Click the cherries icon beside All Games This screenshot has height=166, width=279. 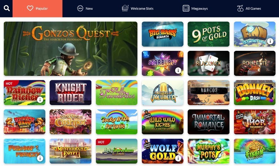[x=240, y=8]
